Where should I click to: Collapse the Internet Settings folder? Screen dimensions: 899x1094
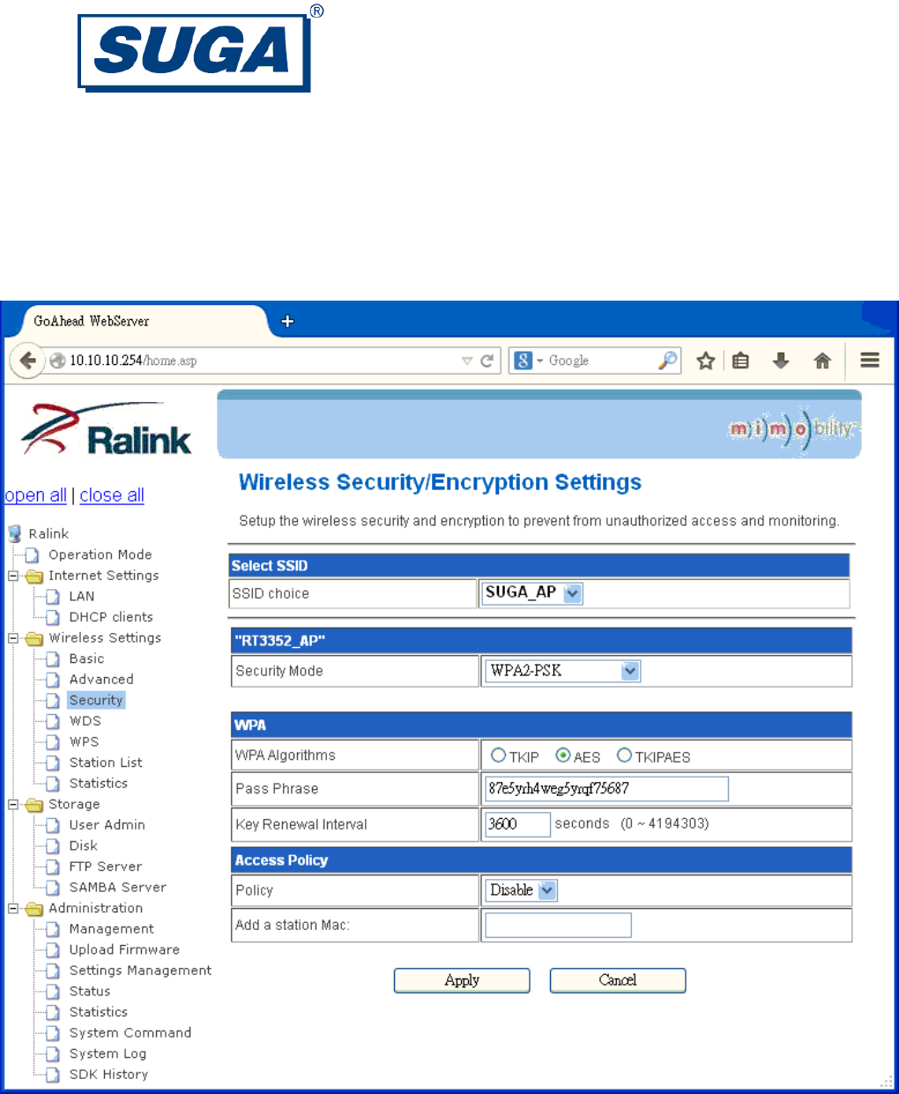pyautogui.click(x=13, y=576)
